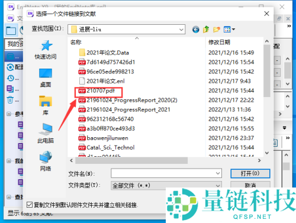Sort by 修改日期 column header
296x223 pixels.
pos(219,42)
